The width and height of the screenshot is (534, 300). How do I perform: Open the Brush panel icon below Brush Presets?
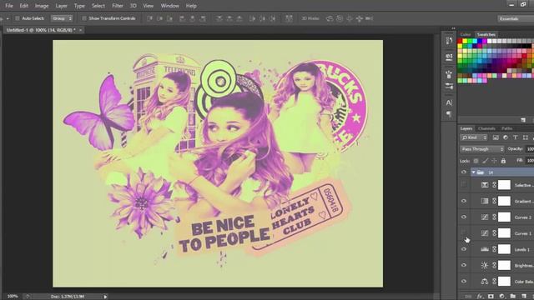(449, 86)
